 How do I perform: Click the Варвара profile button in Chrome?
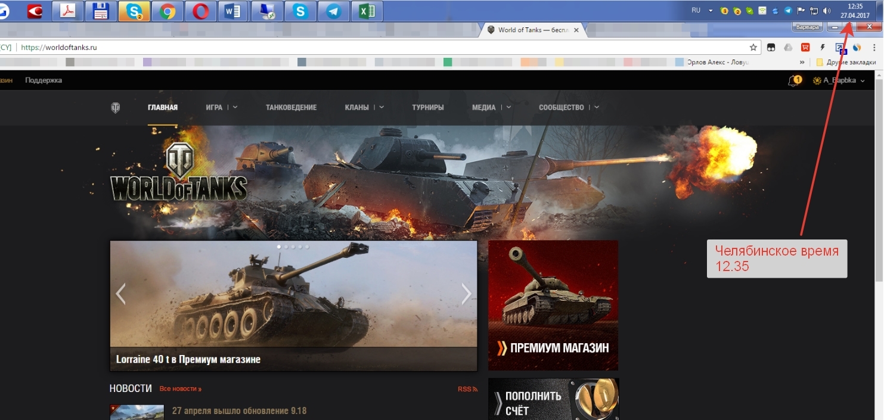tap(808, 27)
